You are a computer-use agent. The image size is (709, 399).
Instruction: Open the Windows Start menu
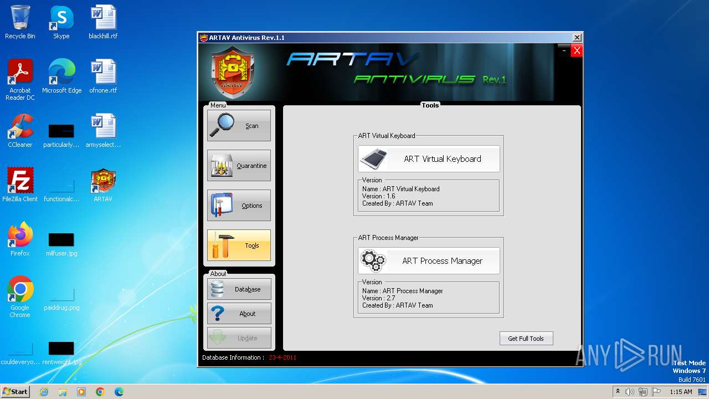point(15,391)
